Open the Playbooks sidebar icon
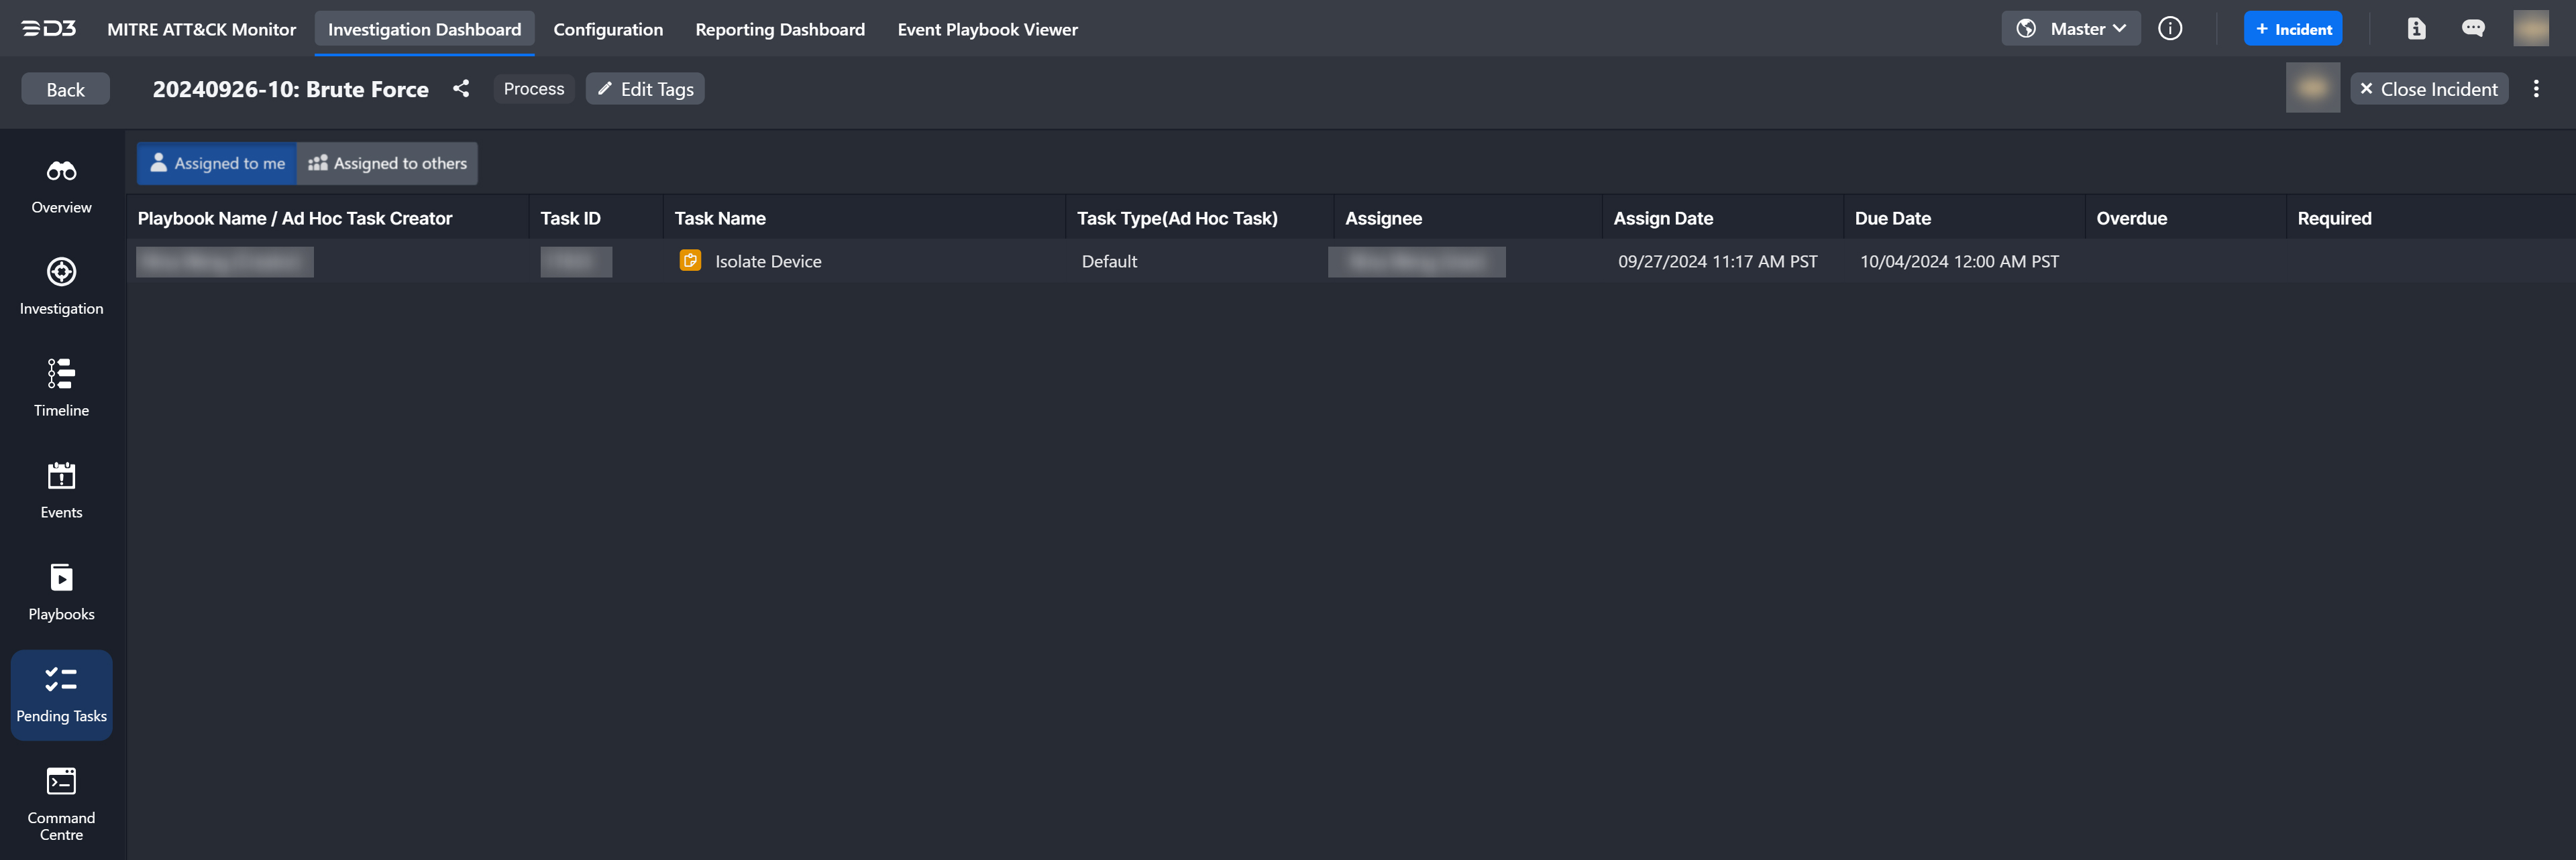The width and height of the screenshot is (2576, 860). [61, 578]
